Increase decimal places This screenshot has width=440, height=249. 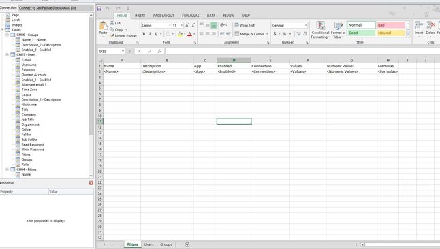(298, 34)
